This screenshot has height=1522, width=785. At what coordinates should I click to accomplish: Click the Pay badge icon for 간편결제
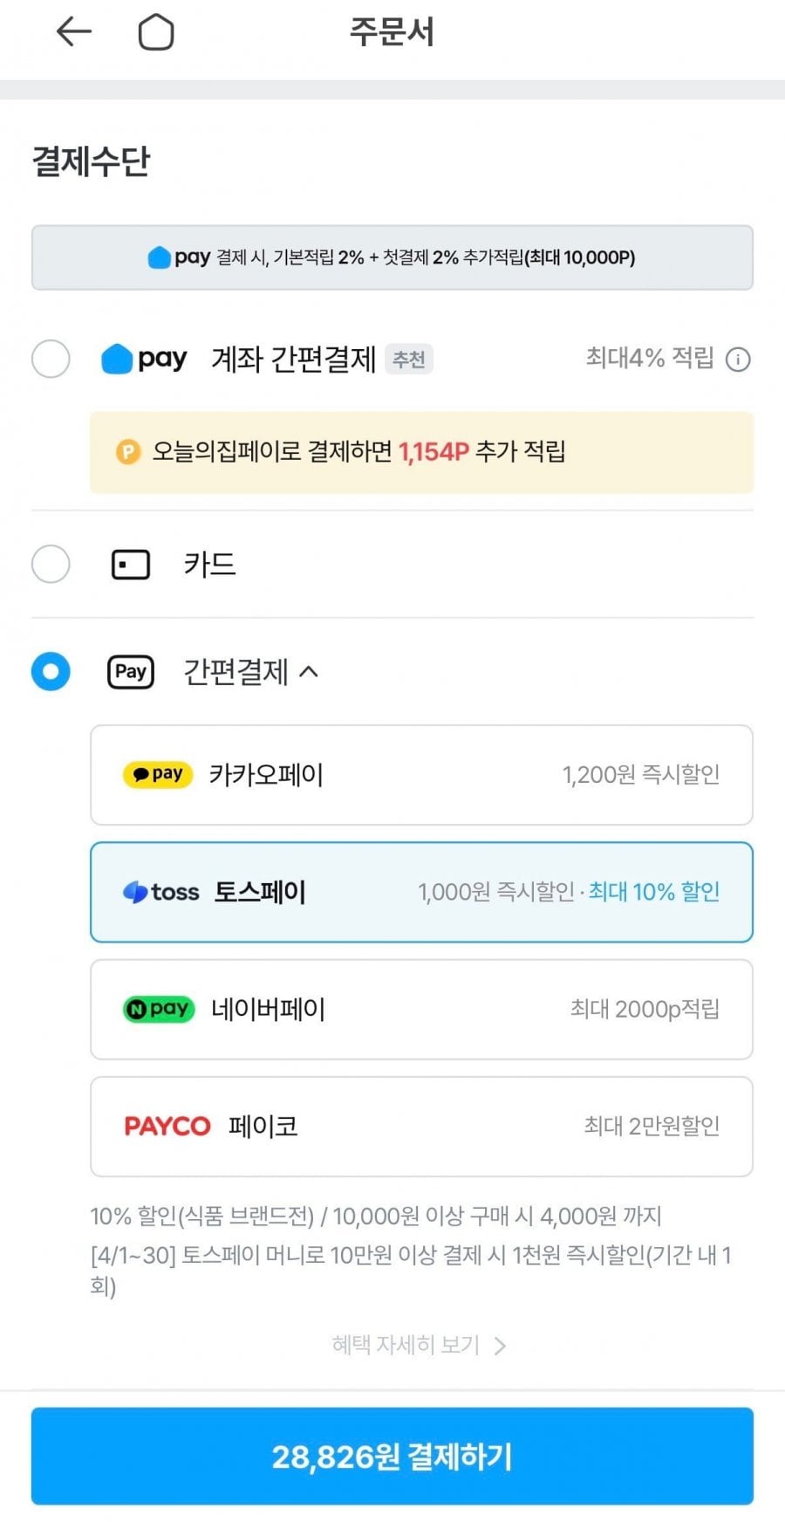tap(131, 672)
